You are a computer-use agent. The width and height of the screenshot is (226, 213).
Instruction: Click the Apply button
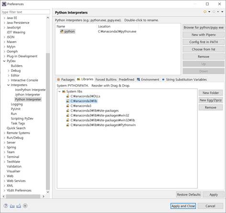[214, 195]
